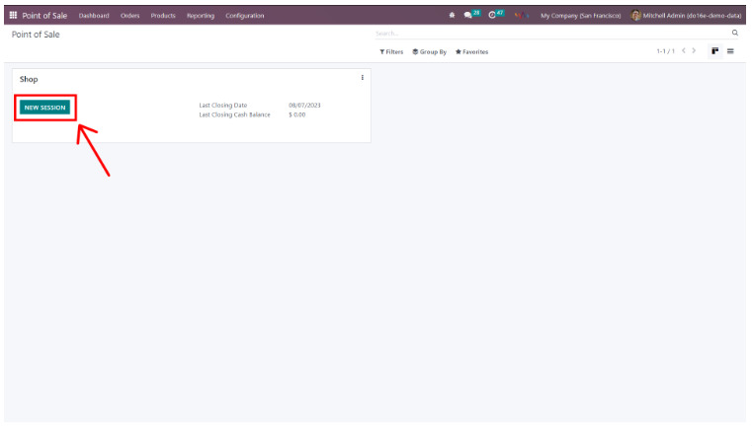Go to next page arrow
The height and width of the screenshot is (446, 752).
coord(694,51)
